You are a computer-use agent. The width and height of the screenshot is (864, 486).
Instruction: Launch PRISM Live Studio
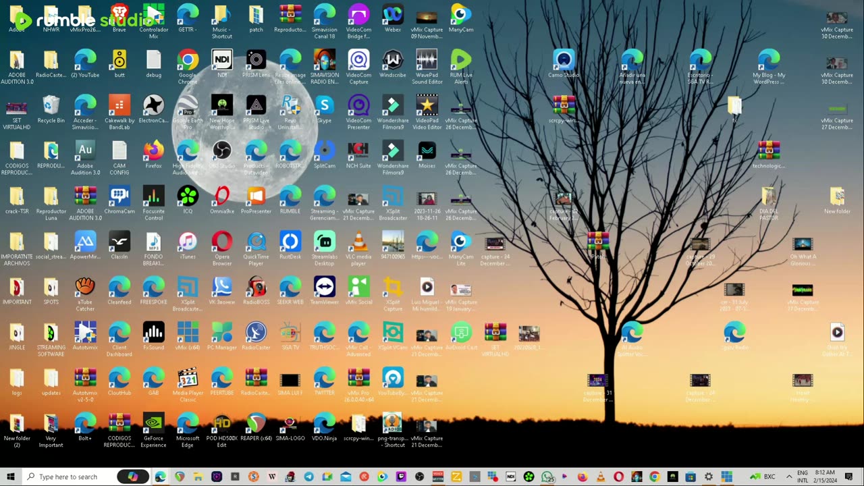pos(256,111)
